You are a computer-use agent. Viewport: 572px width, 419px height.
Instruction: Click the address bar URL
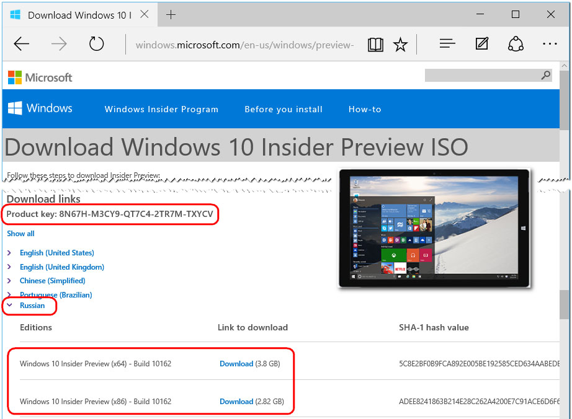(x=245, y=45)
